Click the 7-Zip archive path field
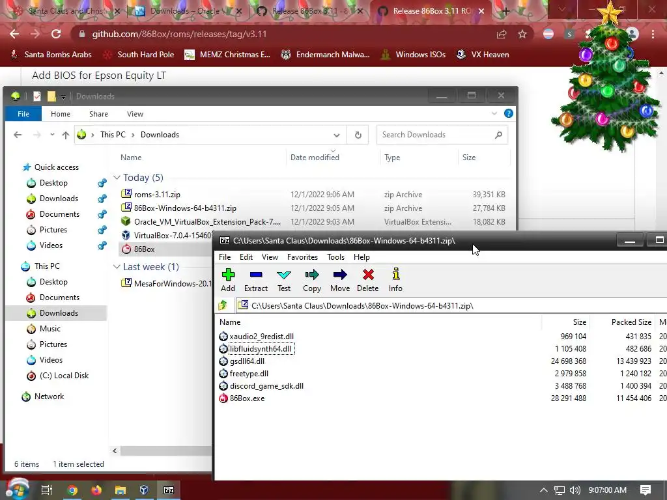The image size is (667, 500). [x=451, y=305]
